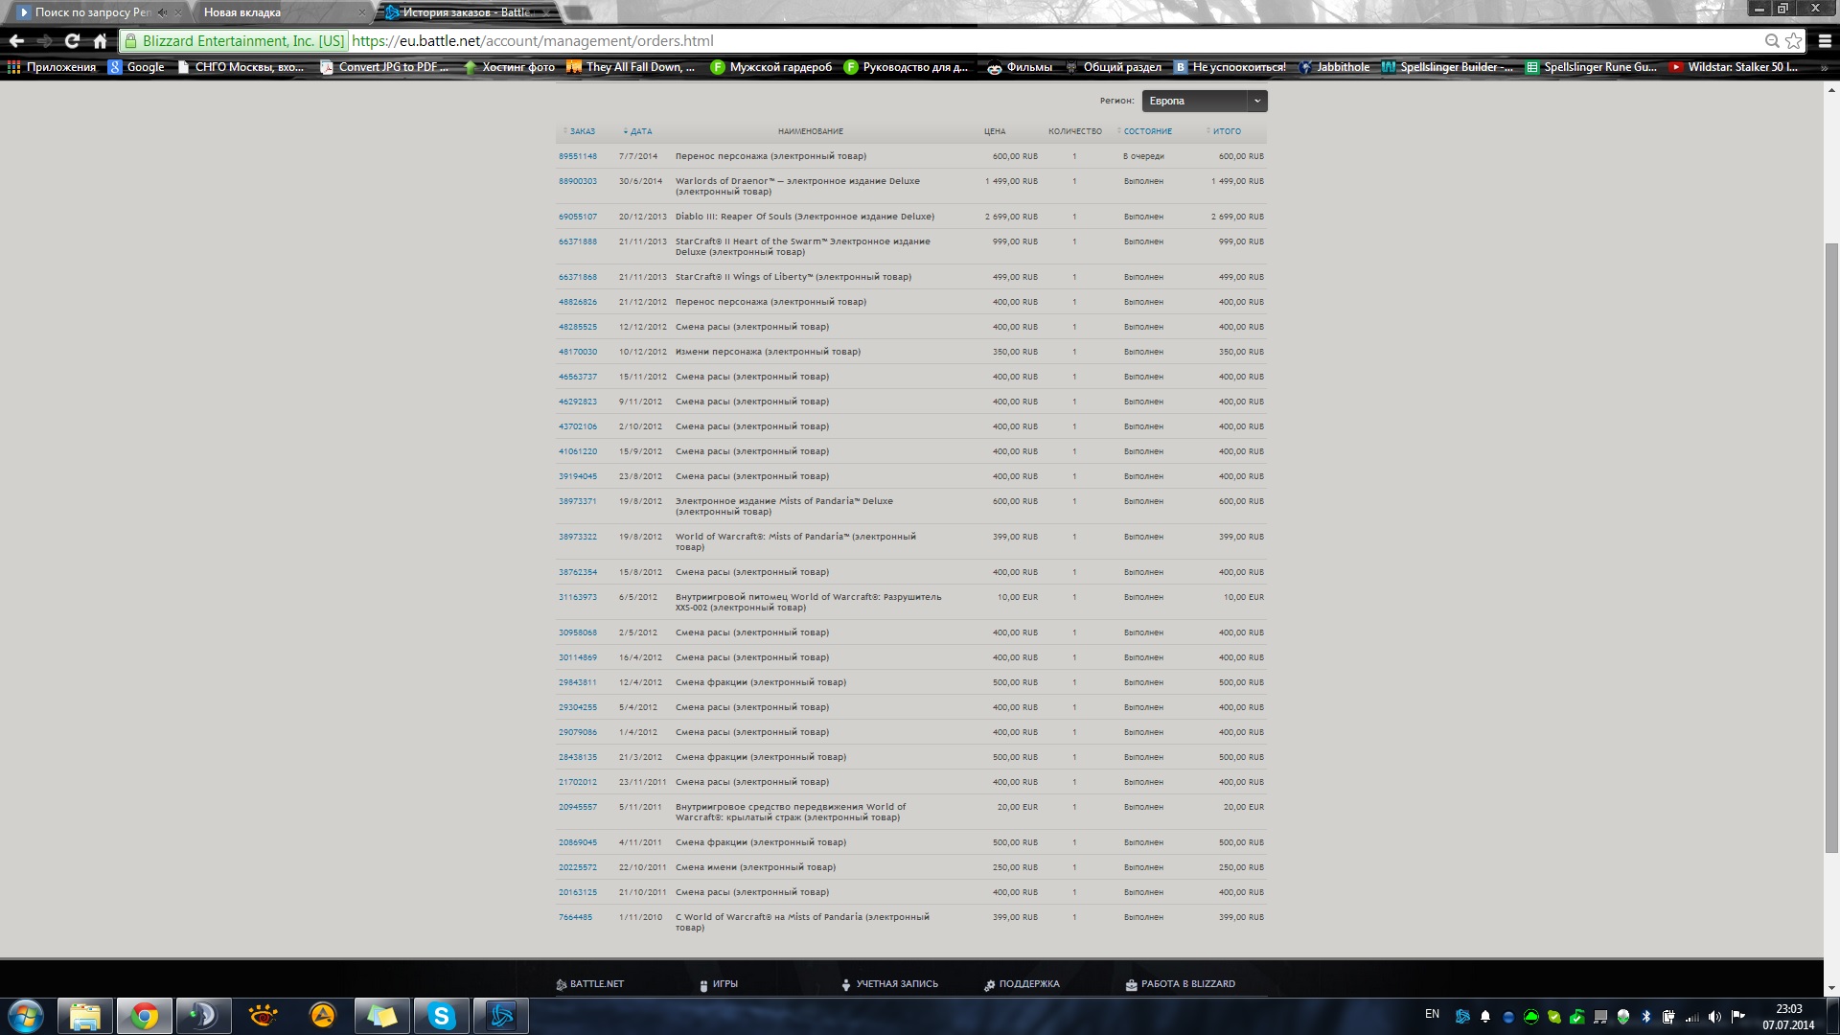Open the Battle.net launcher taskbar icon
The image size is (1840, 1035).
pos(500,1016)
